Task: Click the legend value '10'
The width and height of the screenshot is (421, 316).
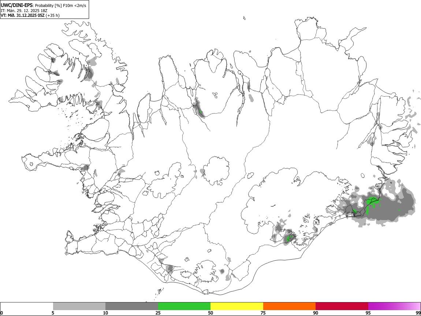Action: coord(105,313)
